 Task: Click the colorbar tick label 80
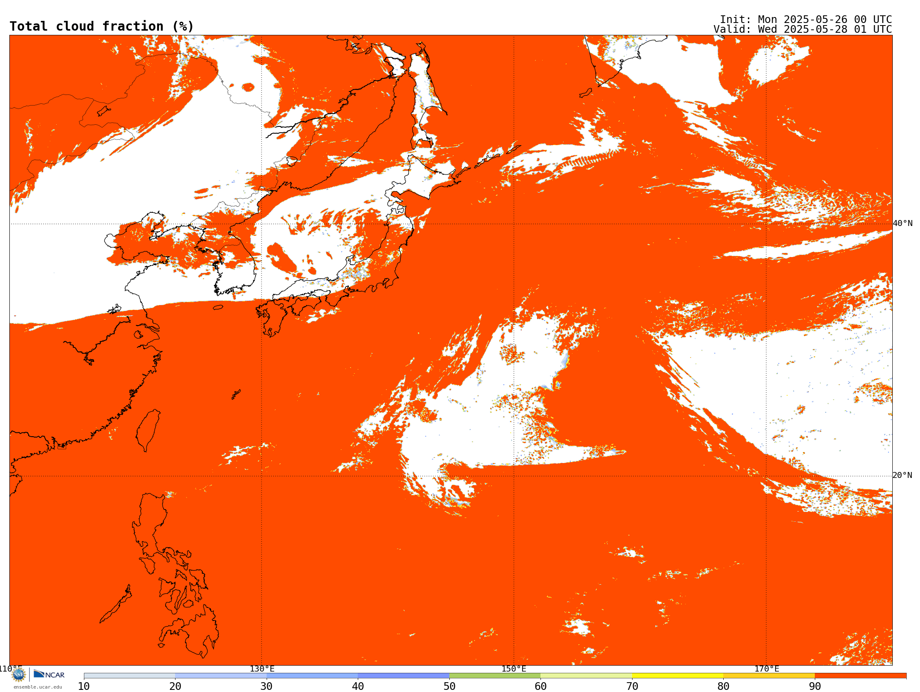click(x=723, y=686)
